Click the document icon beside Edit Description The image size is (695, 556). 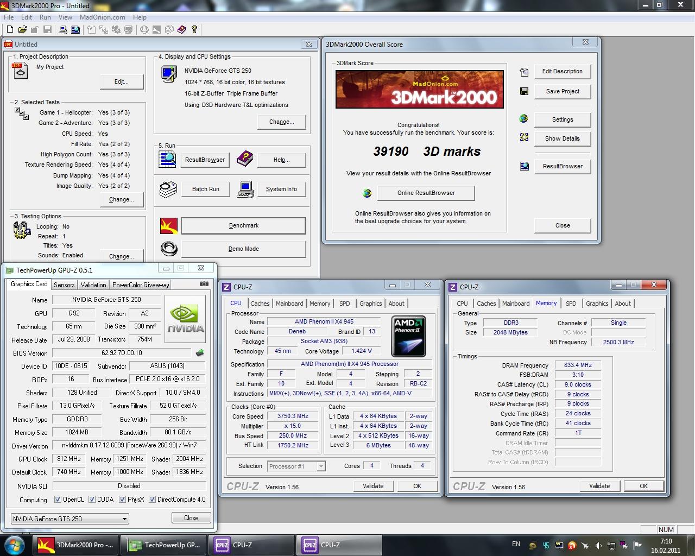click(524, 72)
